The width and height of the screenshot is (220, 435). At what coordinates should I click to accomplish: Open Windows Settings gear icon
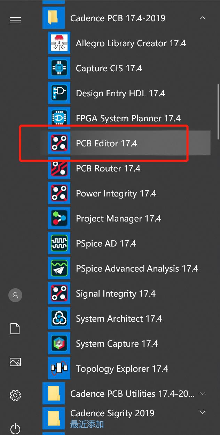pos(15,395)
